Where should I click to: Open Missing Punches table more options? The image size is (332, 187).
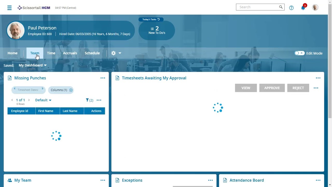(x=99, y=100)
